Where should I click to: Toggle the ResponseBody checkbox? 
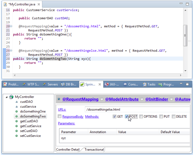(59, 116)
